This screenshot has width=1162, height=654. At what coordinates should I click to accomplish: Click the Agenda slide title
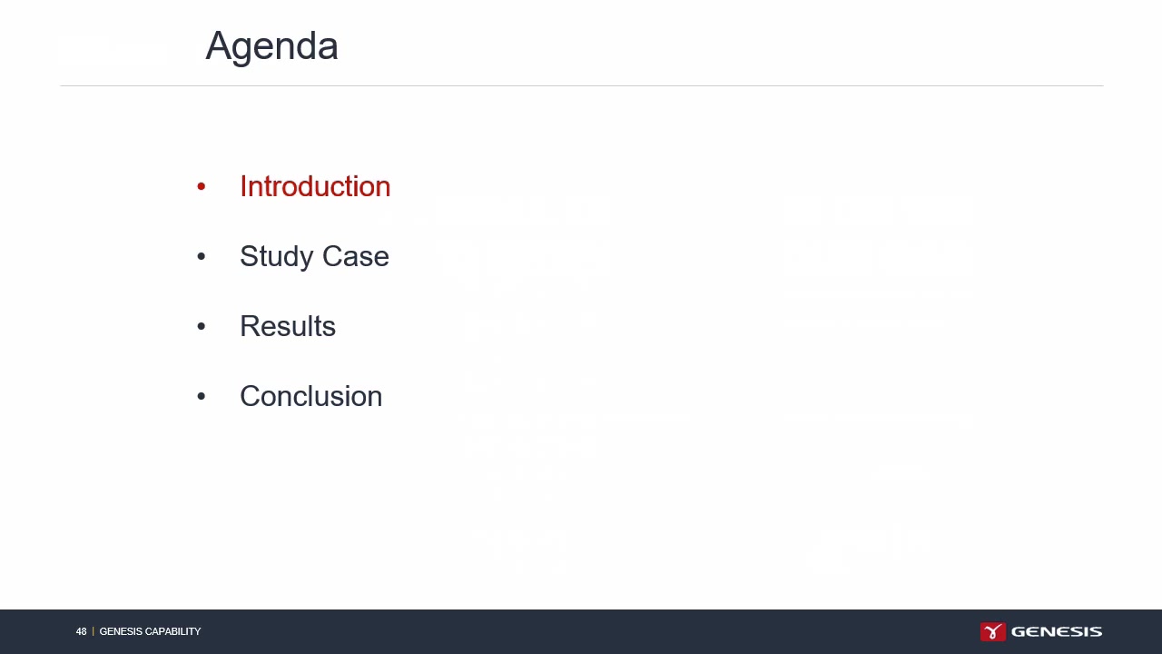point(271,46)
